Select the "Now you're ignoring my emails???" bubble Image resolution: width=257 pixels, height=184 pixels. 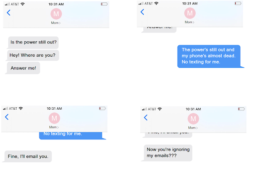pos(167,153)
